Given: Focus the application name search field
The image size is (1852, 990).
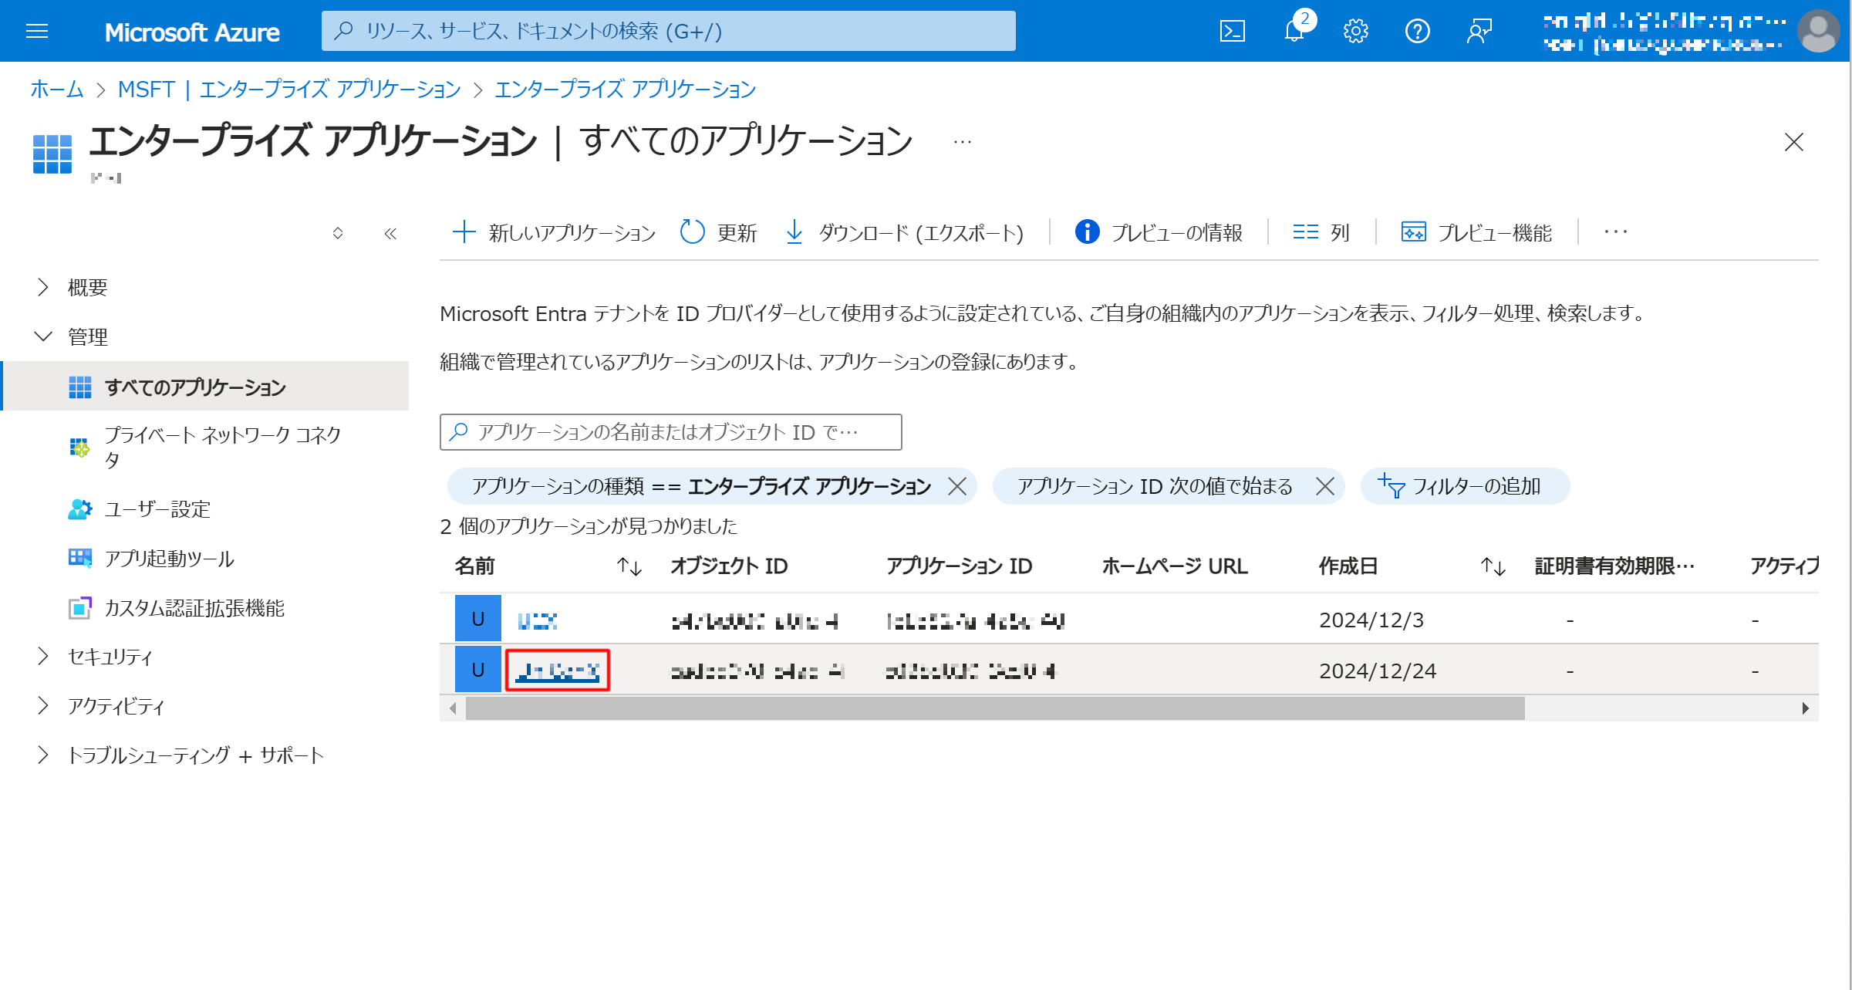Looking at the screenshot, I should tap(670, 432).
